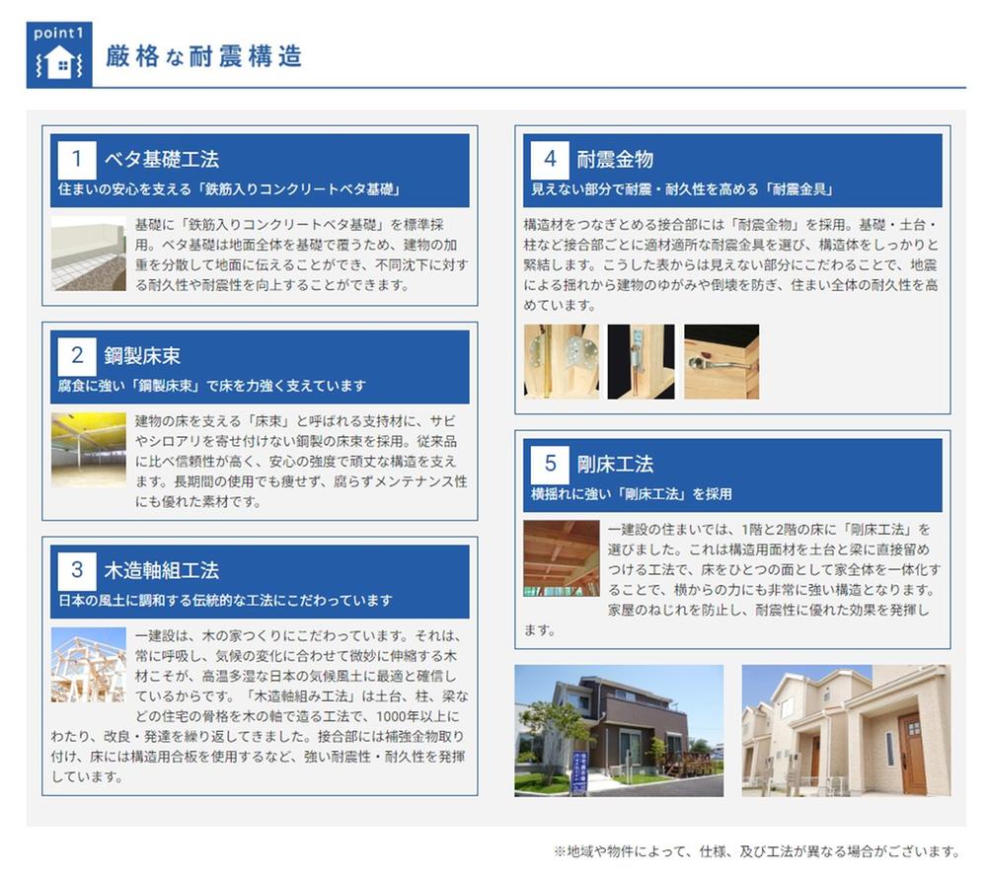Click the 鋼製床束 header title
This screenshot has height=877, width=987.
point(142,355)
